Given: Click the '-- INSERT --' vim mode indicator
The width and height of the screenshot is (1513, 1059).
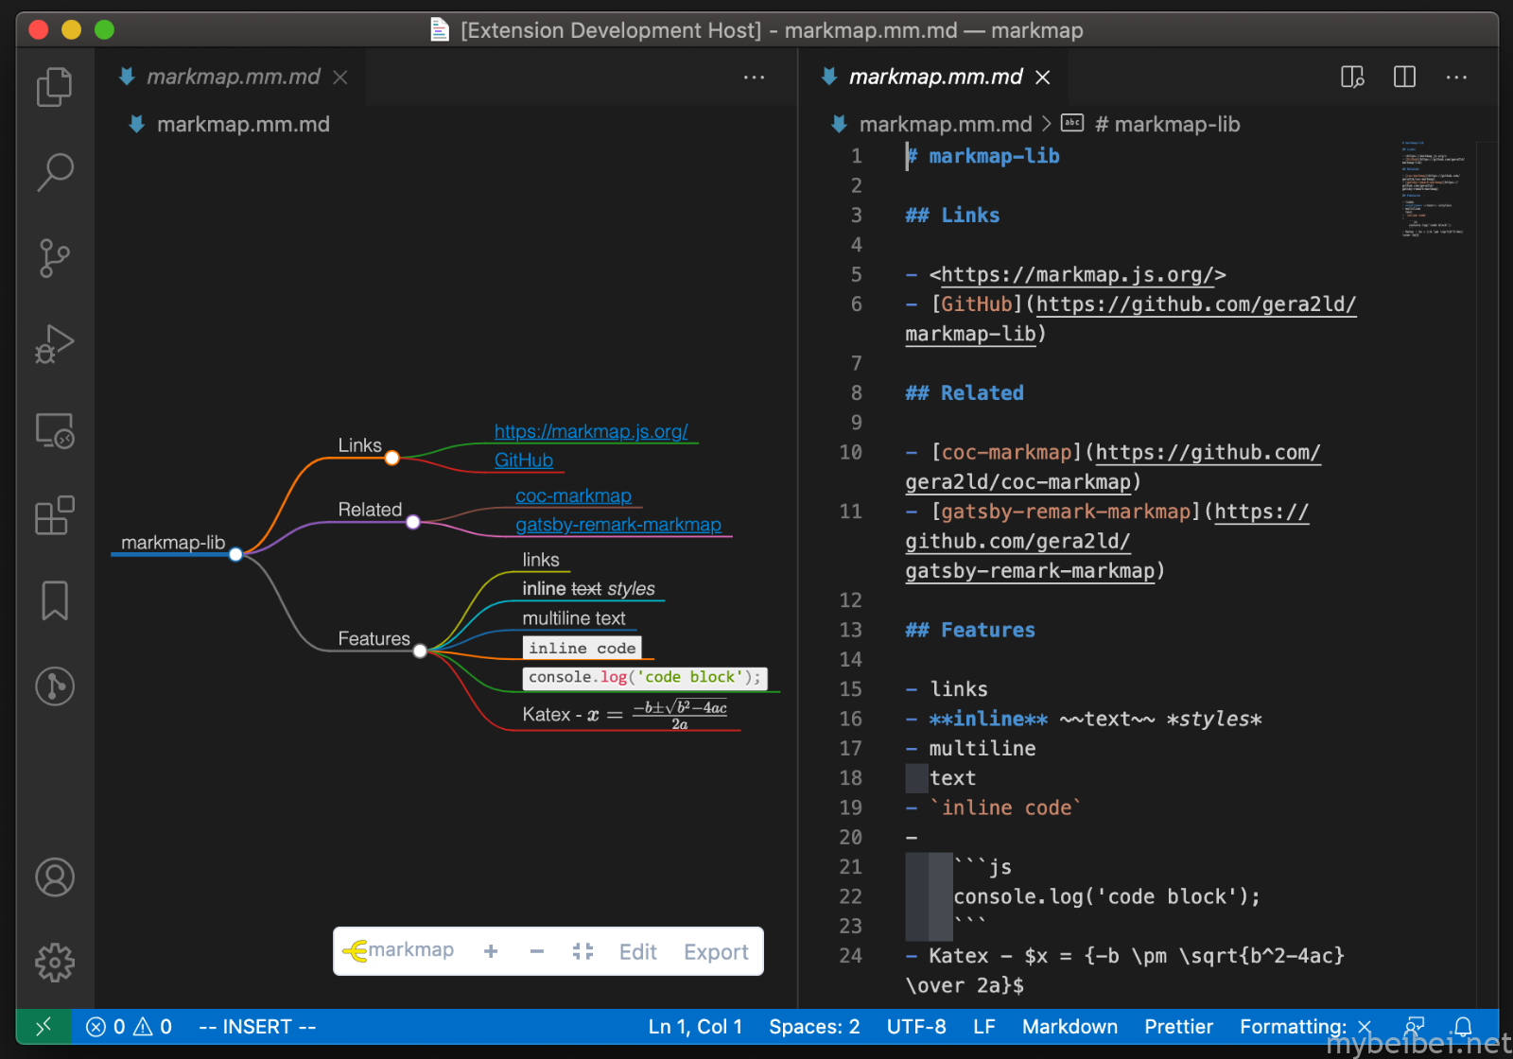Looking at the screenshot, I should click(x=257, y=1027).
